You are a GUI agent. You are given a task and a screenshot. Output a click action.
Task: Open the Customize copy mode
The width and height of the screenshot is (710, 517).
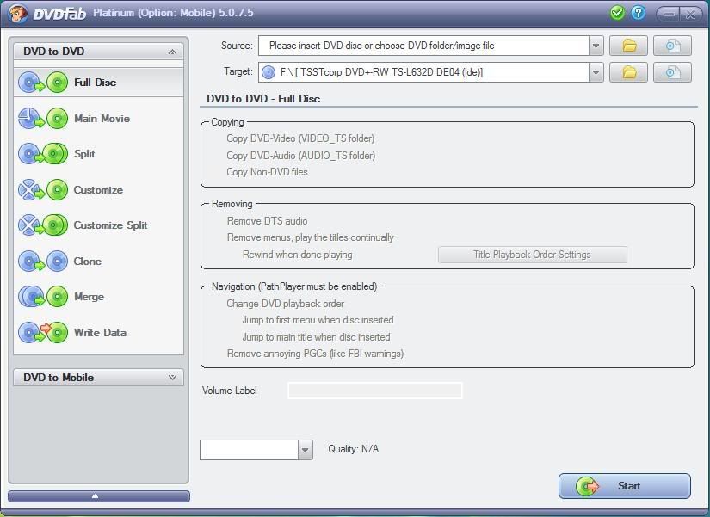pyautogui.click(x=97, y=190)
